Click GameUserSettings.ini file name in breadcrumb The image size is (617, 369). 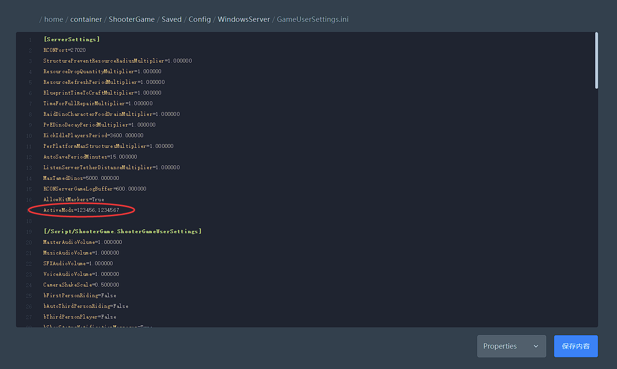[x=313, y=19]
